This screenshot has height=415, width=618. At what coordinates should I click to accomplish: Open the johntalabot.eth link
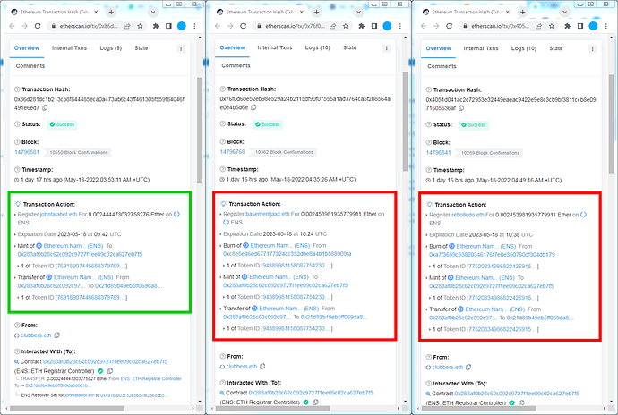click(x=59, y=215)
